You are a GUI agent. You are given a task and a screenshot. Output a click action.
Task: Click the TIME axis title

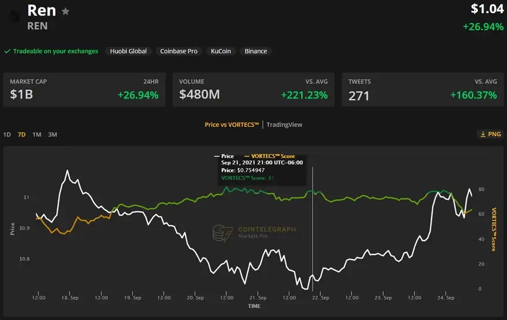[x=254, y=306]
